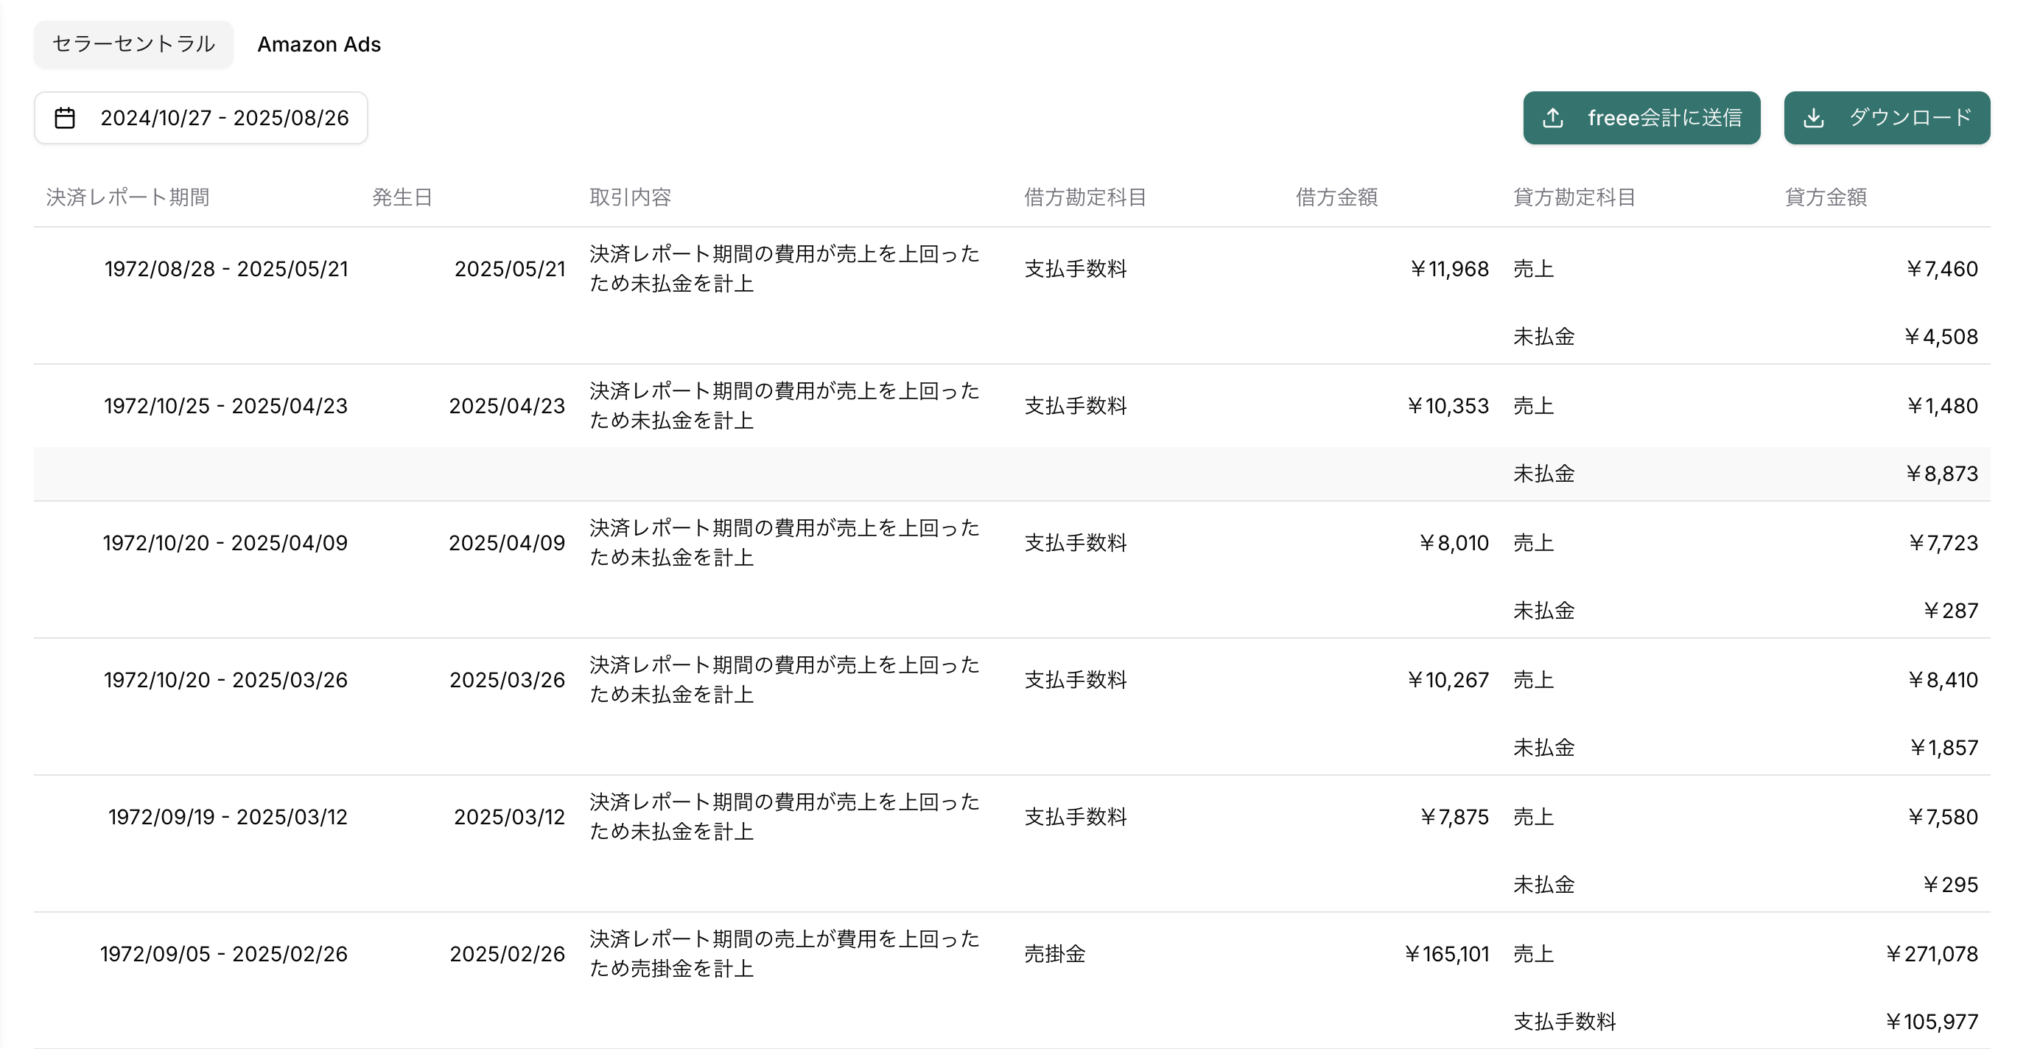Click the 発生日 column header
This screenshot has width=2026, height=1049.
[x=402, y=197]
